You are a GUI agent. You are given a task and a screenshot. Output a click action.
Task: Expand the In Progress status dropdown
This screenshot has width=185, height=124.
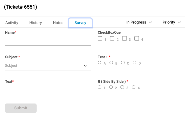[x=139, y=22]
